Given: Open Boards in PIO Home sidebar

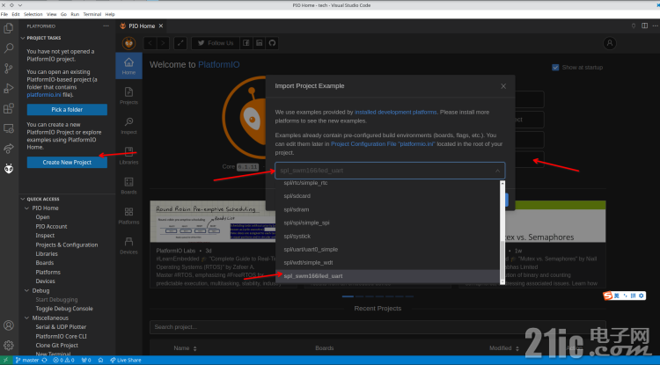Looking at the screenshot, I should click(x=128, y=186).
